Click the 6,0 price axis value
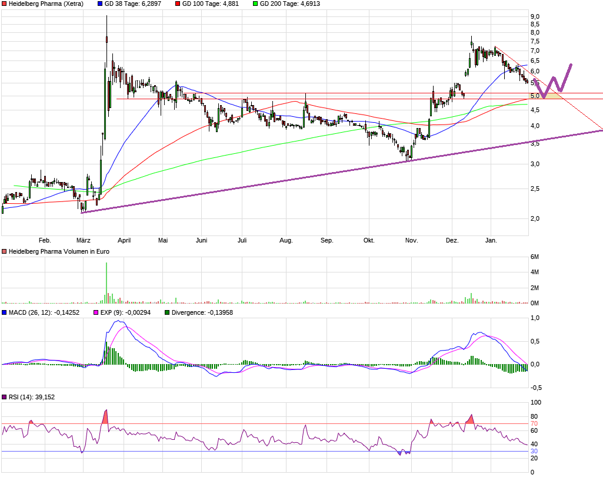The image size is (603, 478). (535, 72)
